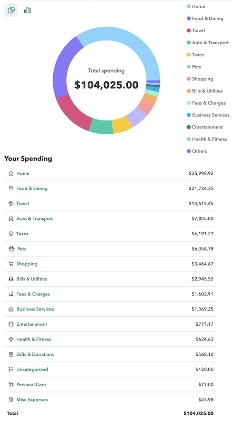The image size is (233, 421).
Task: Select Business Services legend label
Action: [211, 115]
